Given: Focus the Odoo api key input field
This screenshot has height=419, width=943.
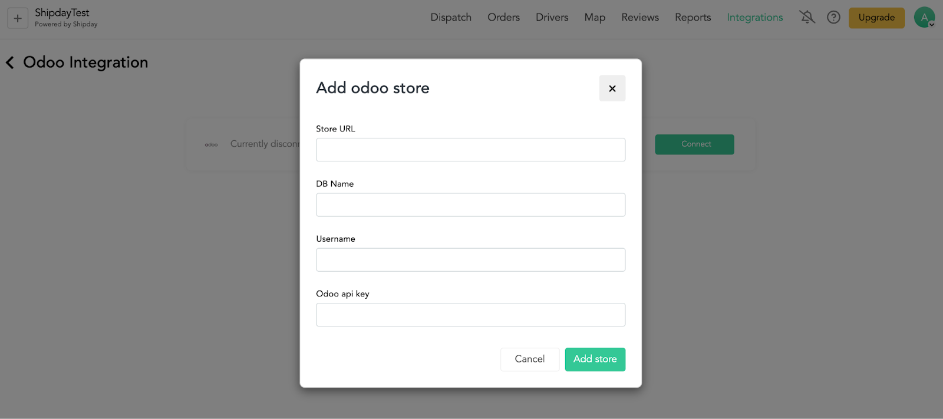Looking at the screenshot, I should 471,315.
